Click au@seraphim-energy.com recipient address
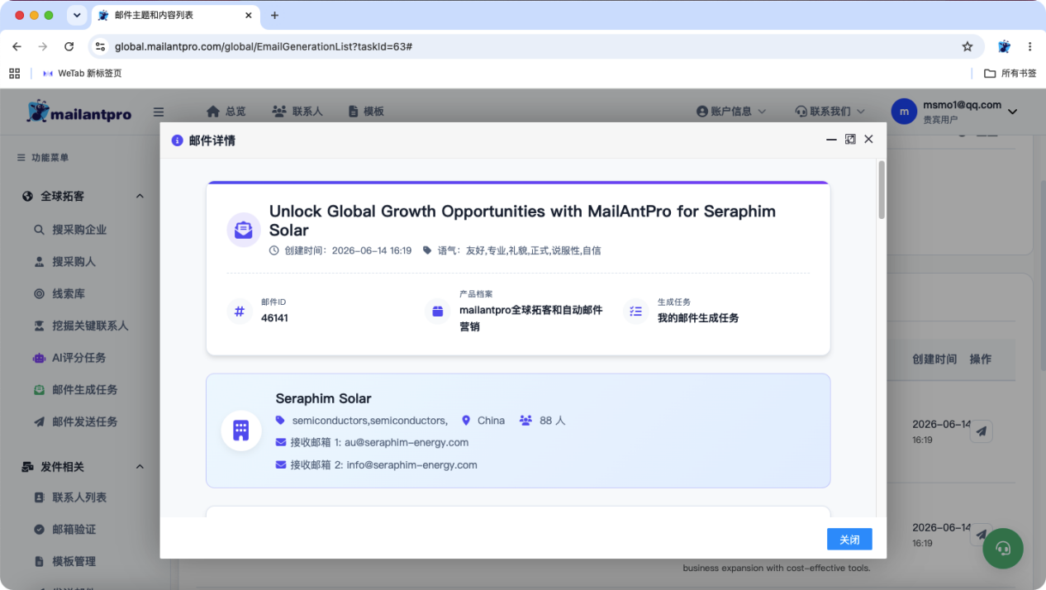The height and width of the screenshot is (590, 1046). [407, 443]
